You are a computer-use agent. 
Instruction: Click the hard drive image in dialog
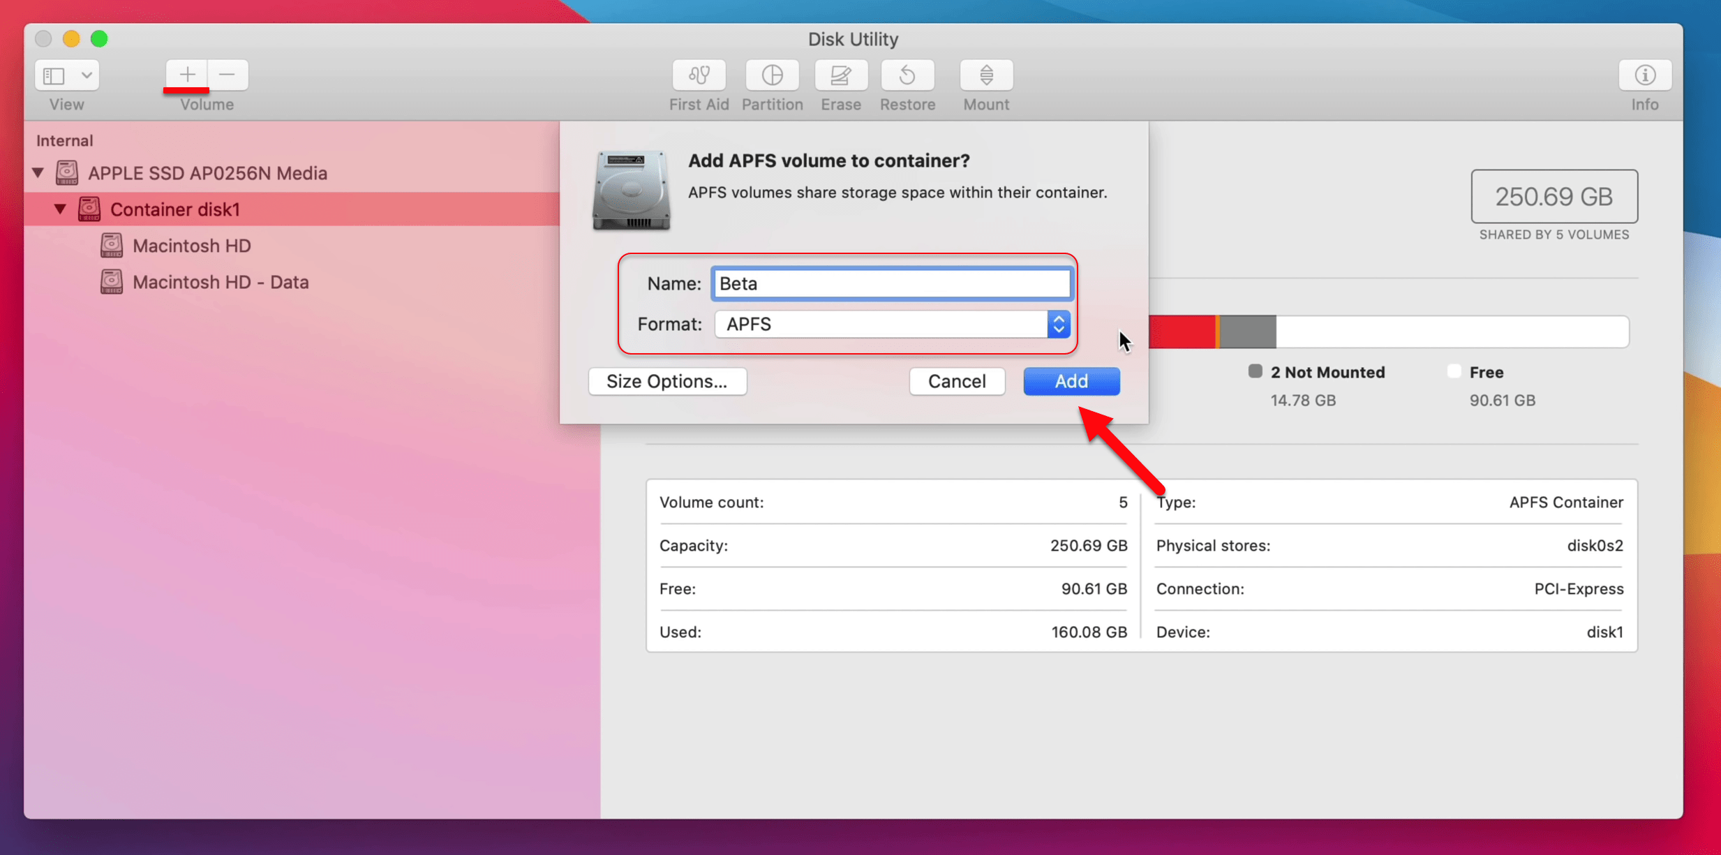pyautogui.click(x=632, y=190)
